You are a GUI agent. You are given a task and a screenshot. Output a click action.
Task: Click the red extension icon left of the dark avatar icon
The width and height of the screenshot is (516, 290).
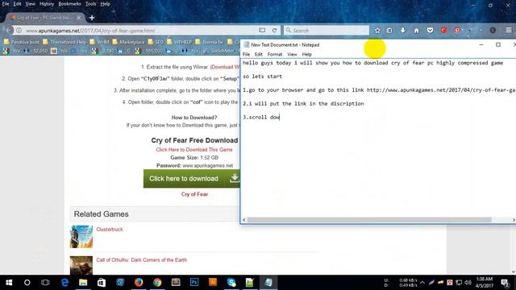[457, 31]
